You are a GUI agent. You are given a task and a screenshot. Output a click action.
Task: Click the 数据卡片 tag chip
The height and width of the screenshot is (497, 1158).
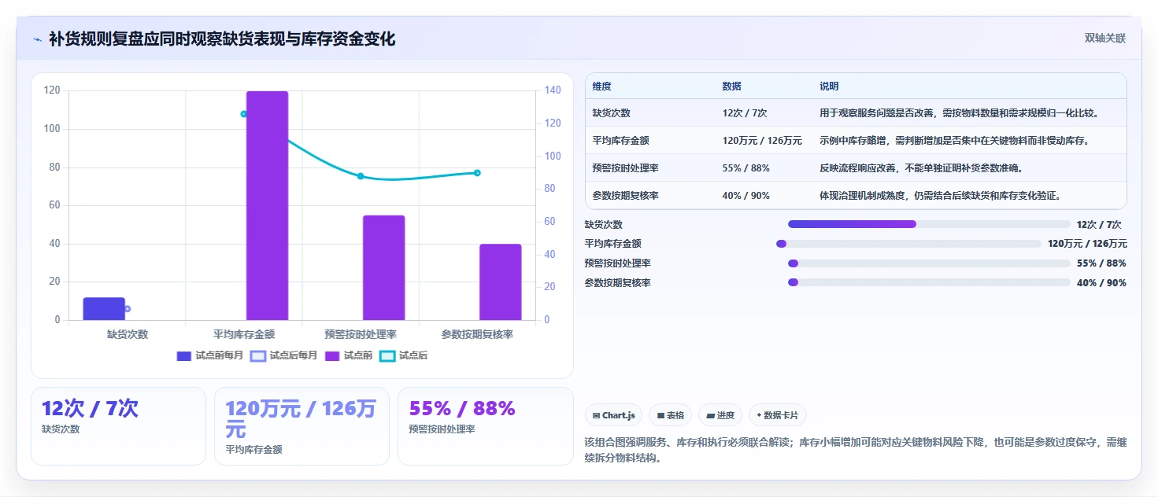[777, 415]
